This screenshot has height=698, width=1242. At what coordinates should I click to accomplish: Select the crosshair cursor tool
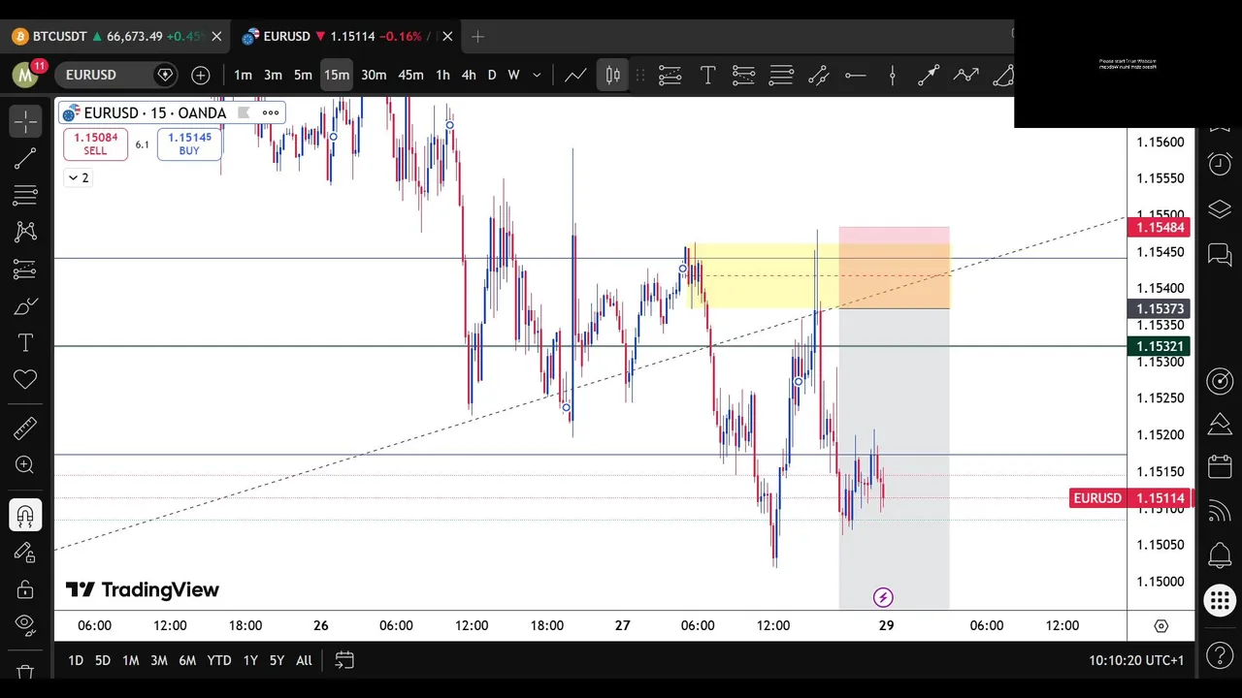pyautogui.click(x=25, y=121)
